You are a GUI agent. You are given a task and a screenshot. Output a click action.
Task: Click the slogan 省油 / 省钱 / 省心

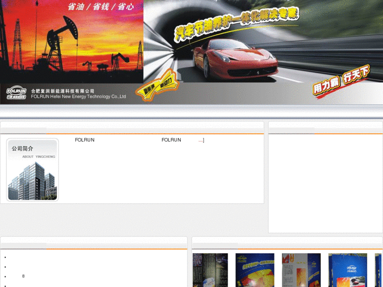tap(101, 7)
